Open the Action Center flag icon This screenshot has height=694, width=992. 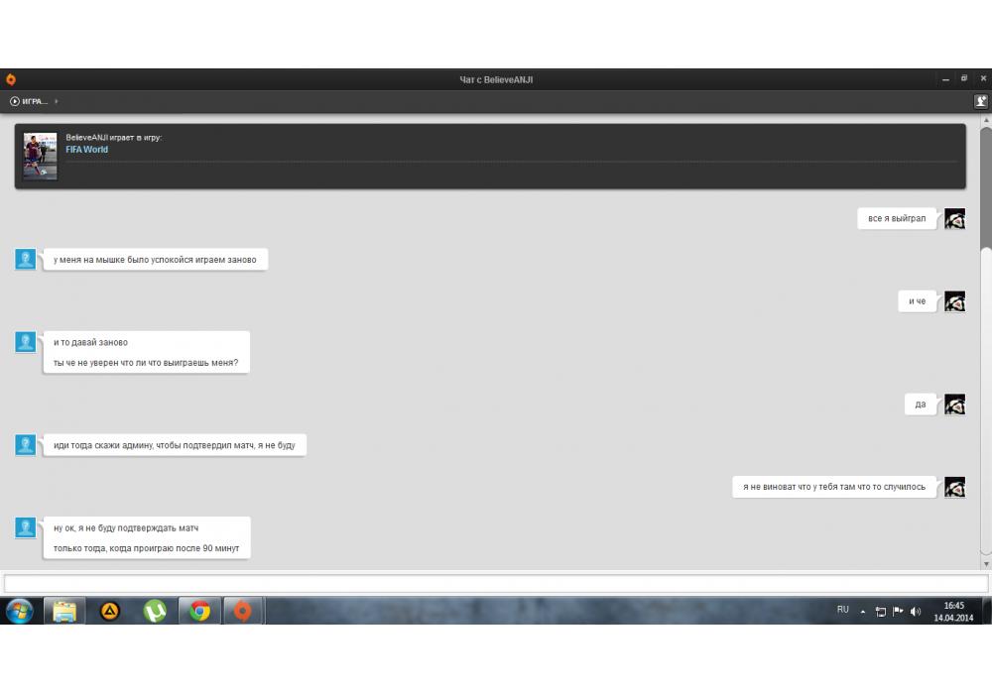[x=898, y=611]
